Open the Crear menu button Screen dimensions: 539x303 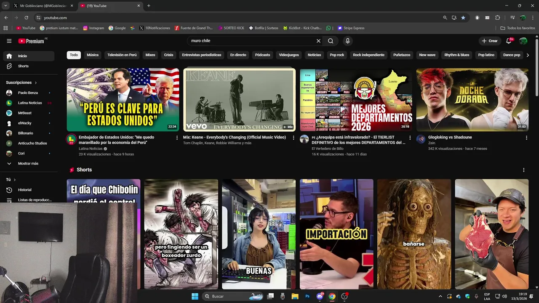pos(490,41)
